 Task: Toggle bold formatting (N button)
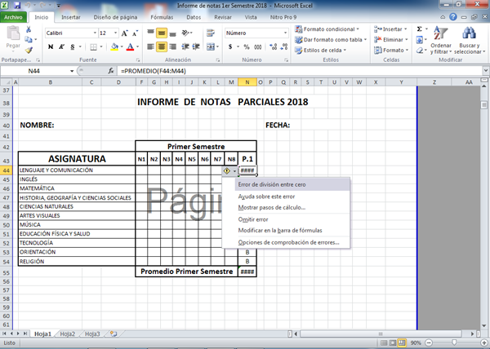tap(51, 47)
